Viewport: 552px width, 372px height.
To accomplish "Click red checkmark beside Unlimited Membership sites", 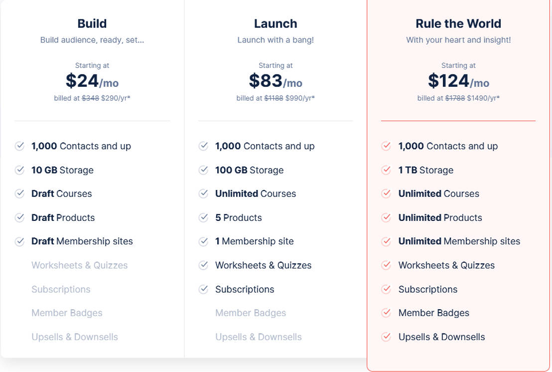I will coord(386,241).
